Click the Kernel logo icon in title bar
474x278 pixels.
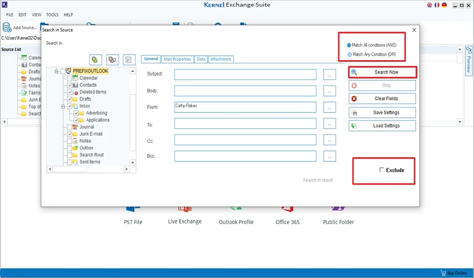point(4,4)
